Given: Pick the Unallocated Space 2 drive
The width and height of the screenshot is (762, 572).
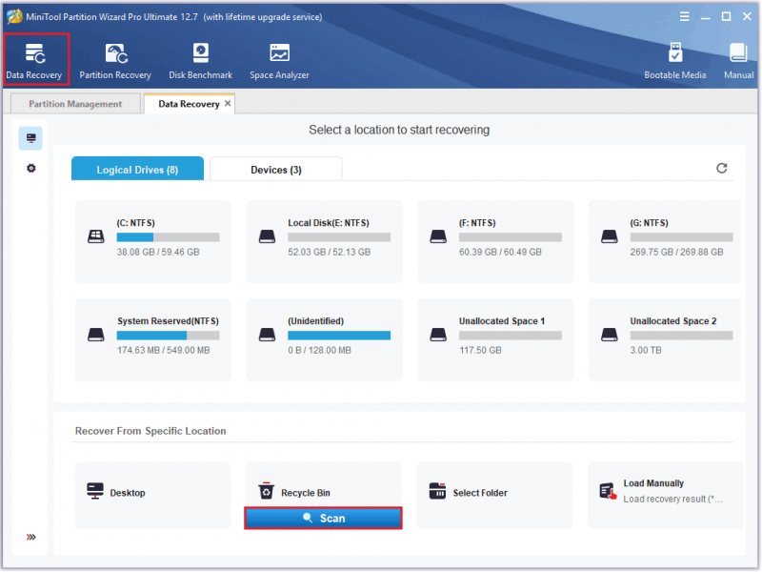Looking at the screenshot, I should pos(665,339).
